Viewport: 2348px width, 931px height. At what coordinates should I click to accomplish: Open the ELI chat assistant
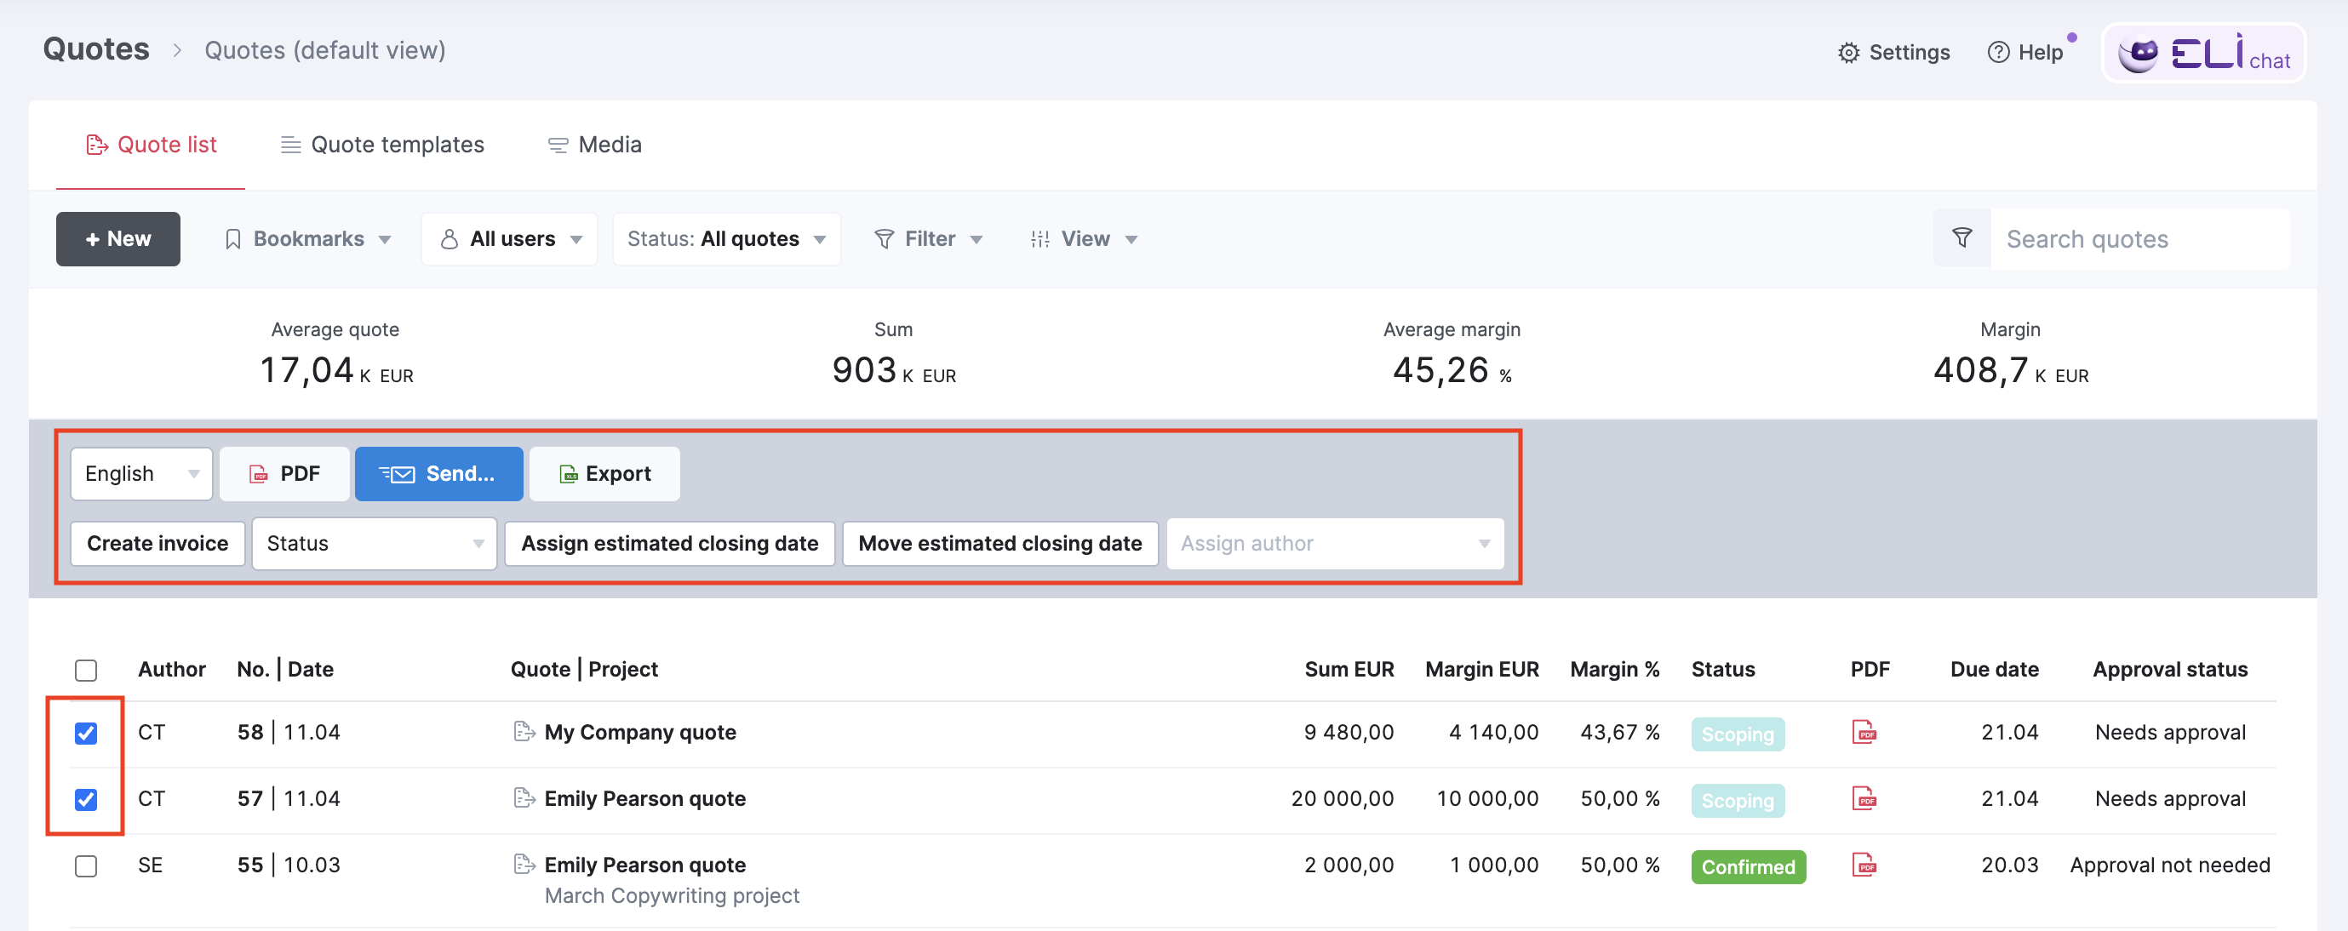coord(2203,53)
